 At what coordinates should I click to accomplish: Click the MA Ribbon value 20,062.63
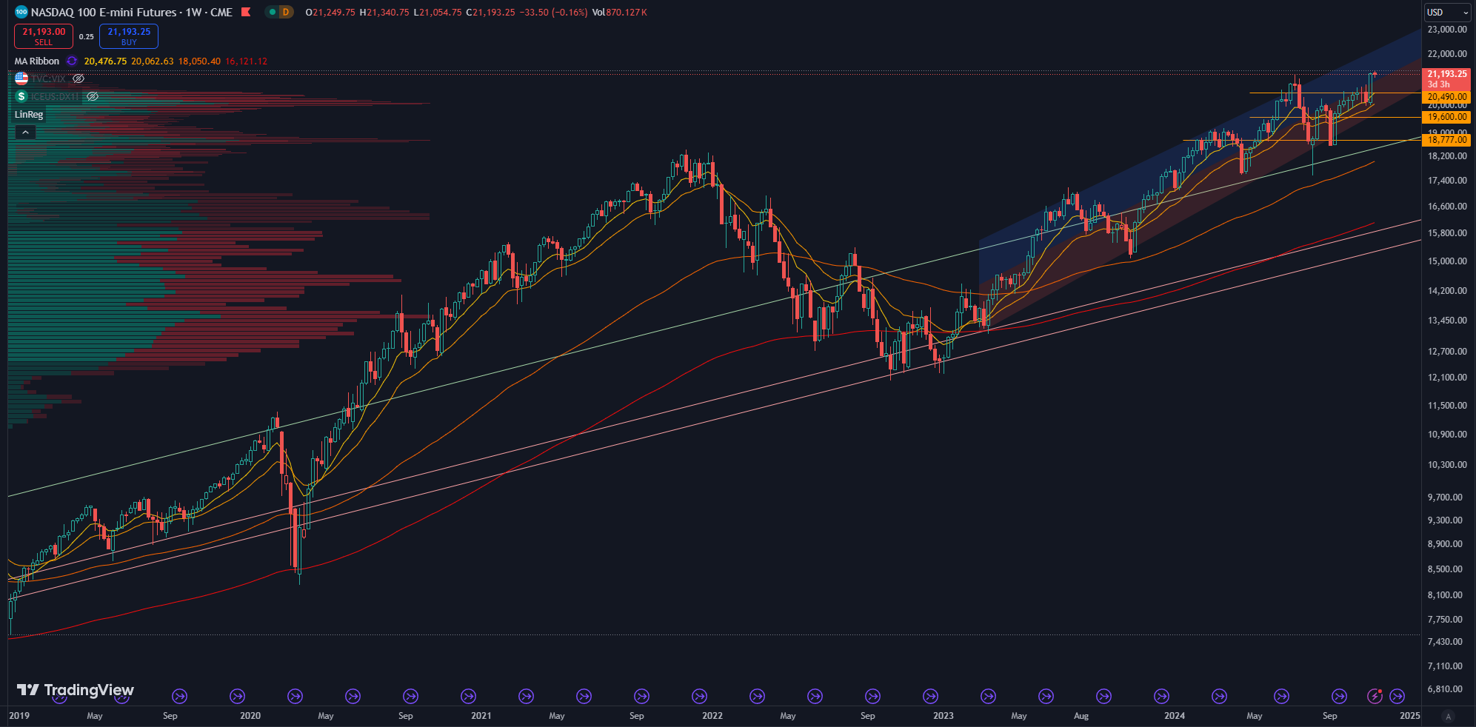pyautogui.click(x=153, y=61)
